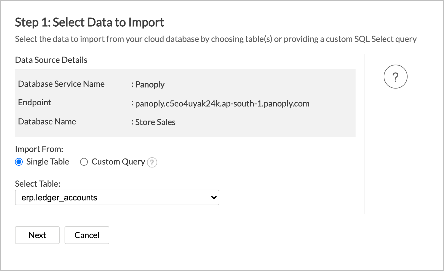The image size is (444, 271).
Task: Click the Select Table dropdown chevron
Action: [213, 197]
